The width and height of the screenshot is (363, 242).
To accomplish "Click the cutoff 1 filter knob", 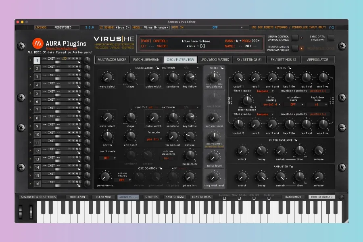I will point(238,77).
